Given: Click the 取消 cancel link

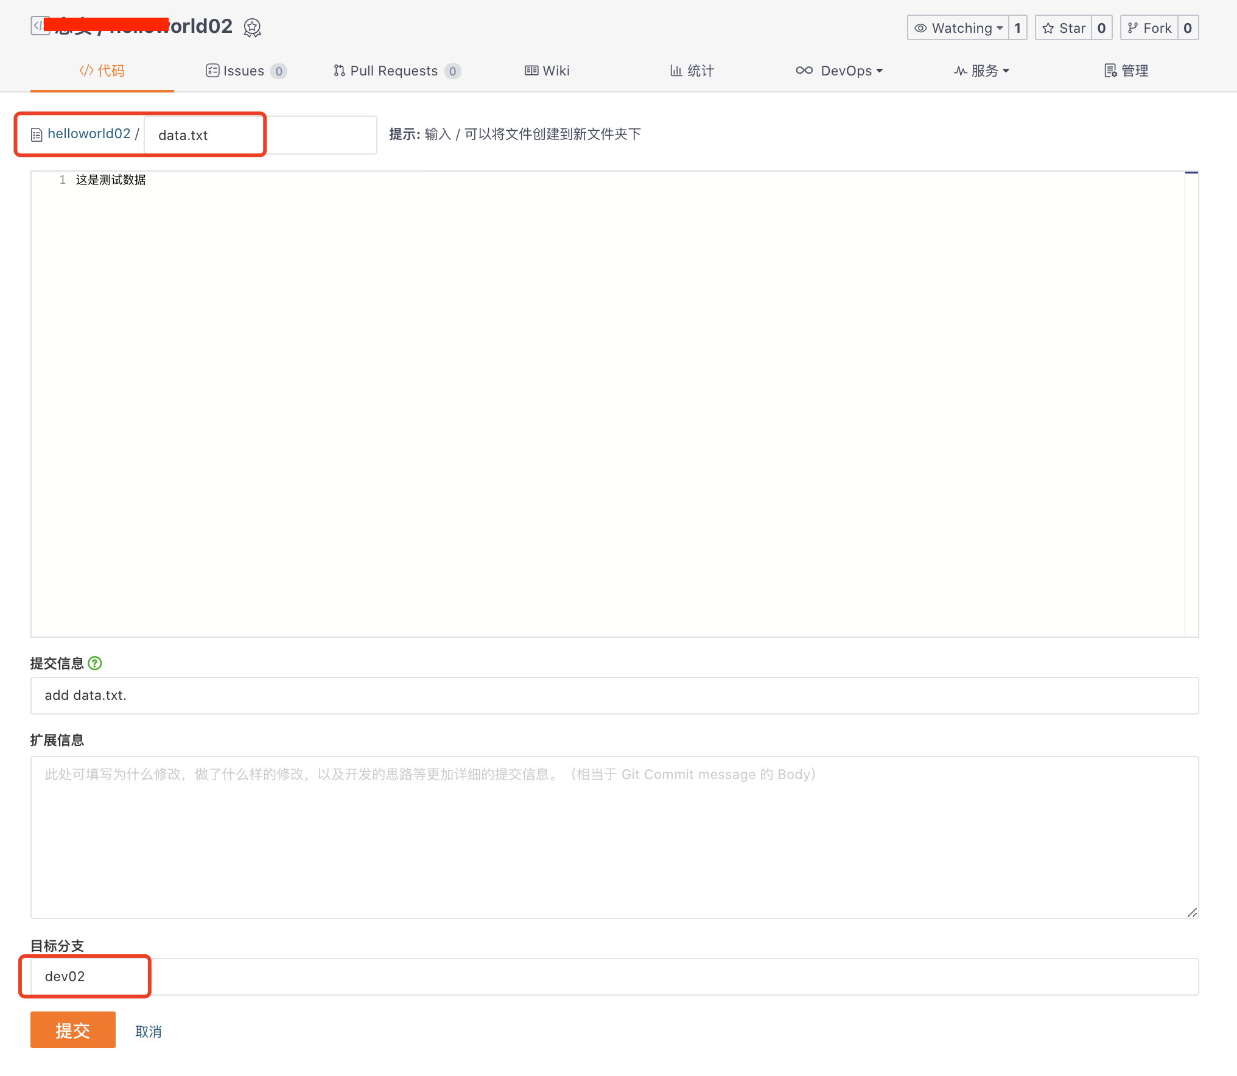Looking at the screenshot, I should (x=149, y=1032).
